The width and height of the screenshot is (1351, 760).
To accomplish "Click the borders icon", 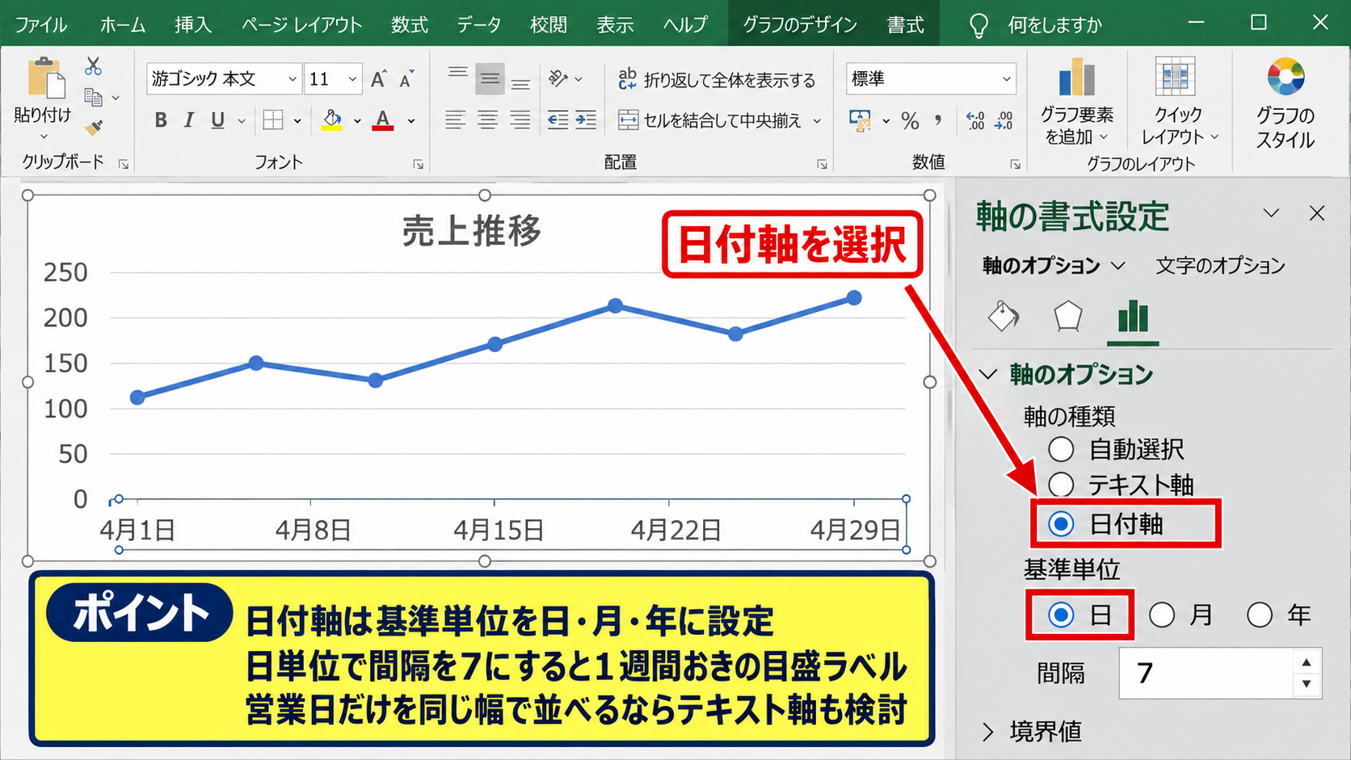I will click(273, 120).
